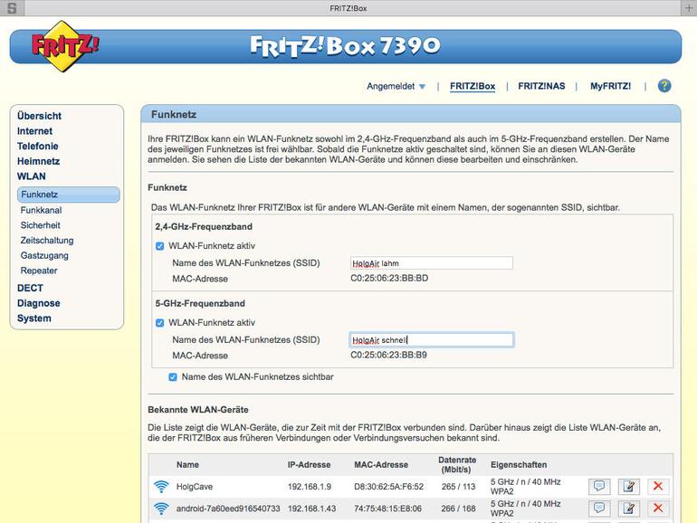Click the IP-Adresse column header

pyautogui.click(x=309, y=465)
